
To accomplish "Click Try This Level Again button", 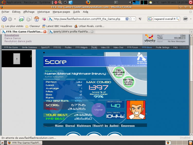I will point(128,82).
